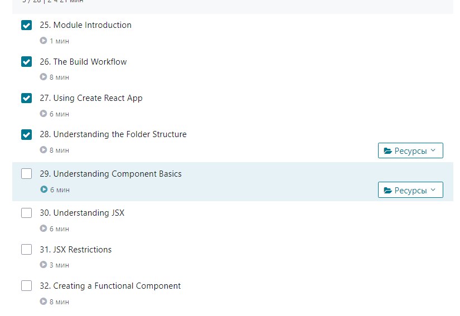Click active play icon for Understanding Component Basics

(43, 189)
